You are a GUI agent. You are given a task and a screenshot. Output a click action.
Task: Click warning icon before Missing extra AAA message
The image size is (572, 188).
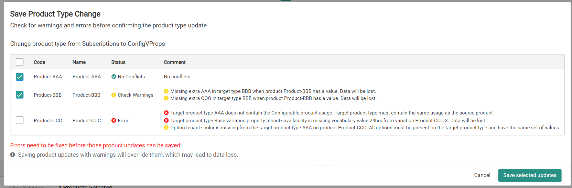point(166,91)
